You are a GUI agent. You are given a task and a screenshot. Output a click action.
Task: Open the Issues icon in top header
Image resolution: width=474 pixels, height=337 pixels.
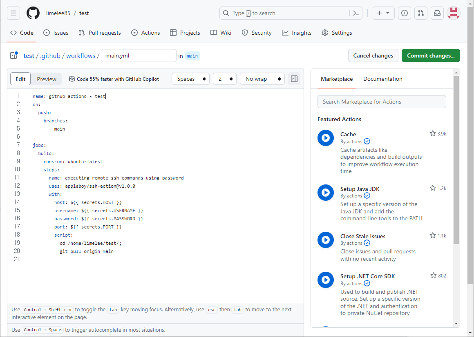point(405,13)
